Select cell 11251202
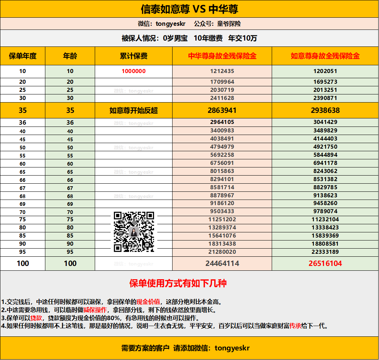The image size is (379, 360). coord(222,219)
